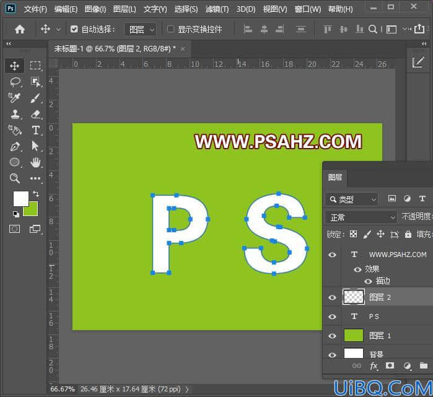Screen dimensions: 433x397
Task: Select the Pen tool
Action: pos(15,146)
